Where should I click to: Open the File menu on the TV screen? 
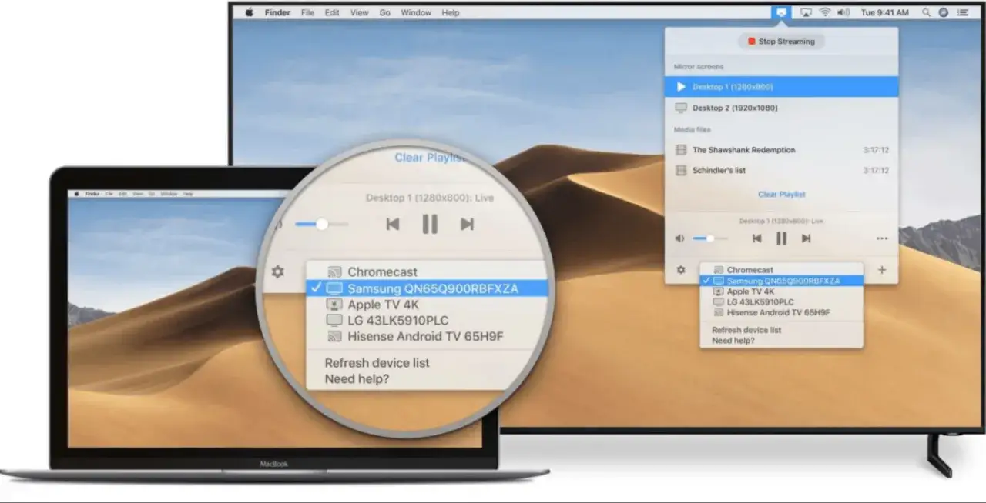pos(307,12)
